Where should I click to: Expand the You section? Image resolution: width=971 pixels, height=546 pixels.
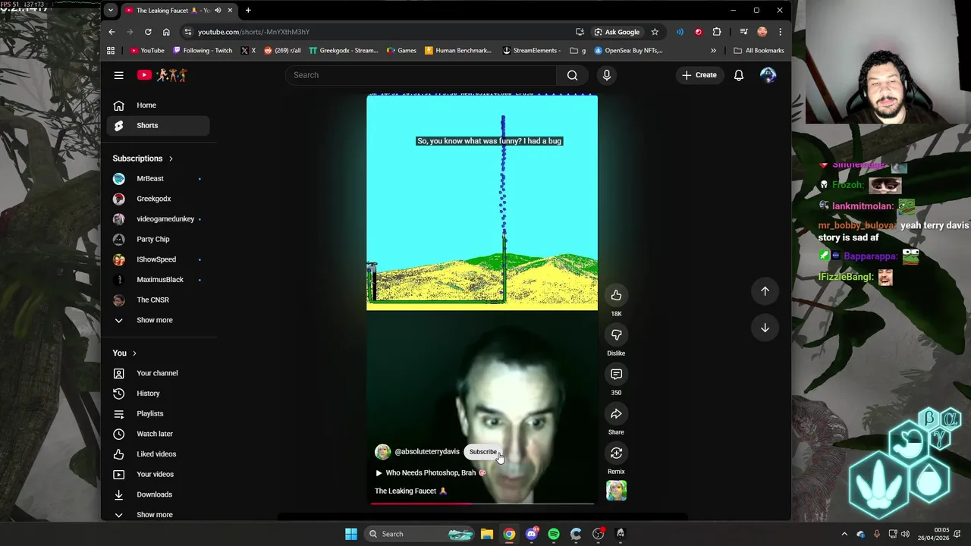[124, 353]
